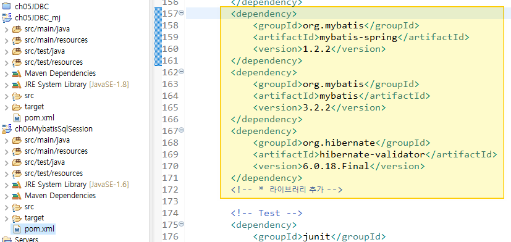Expand target folder in ch05JDBC_mj
Screen dimensions: 511x242
click(x=7, y=107)
